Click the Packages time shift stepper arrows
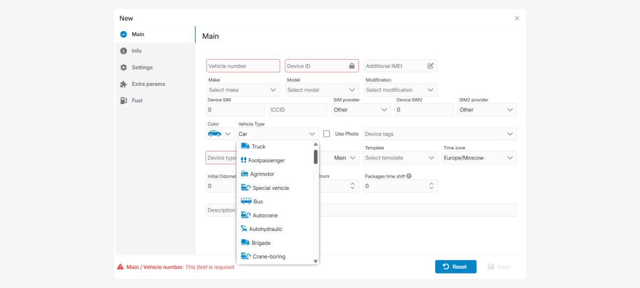Viewport: 640px width, 288px height. click(x=431, y=186)
